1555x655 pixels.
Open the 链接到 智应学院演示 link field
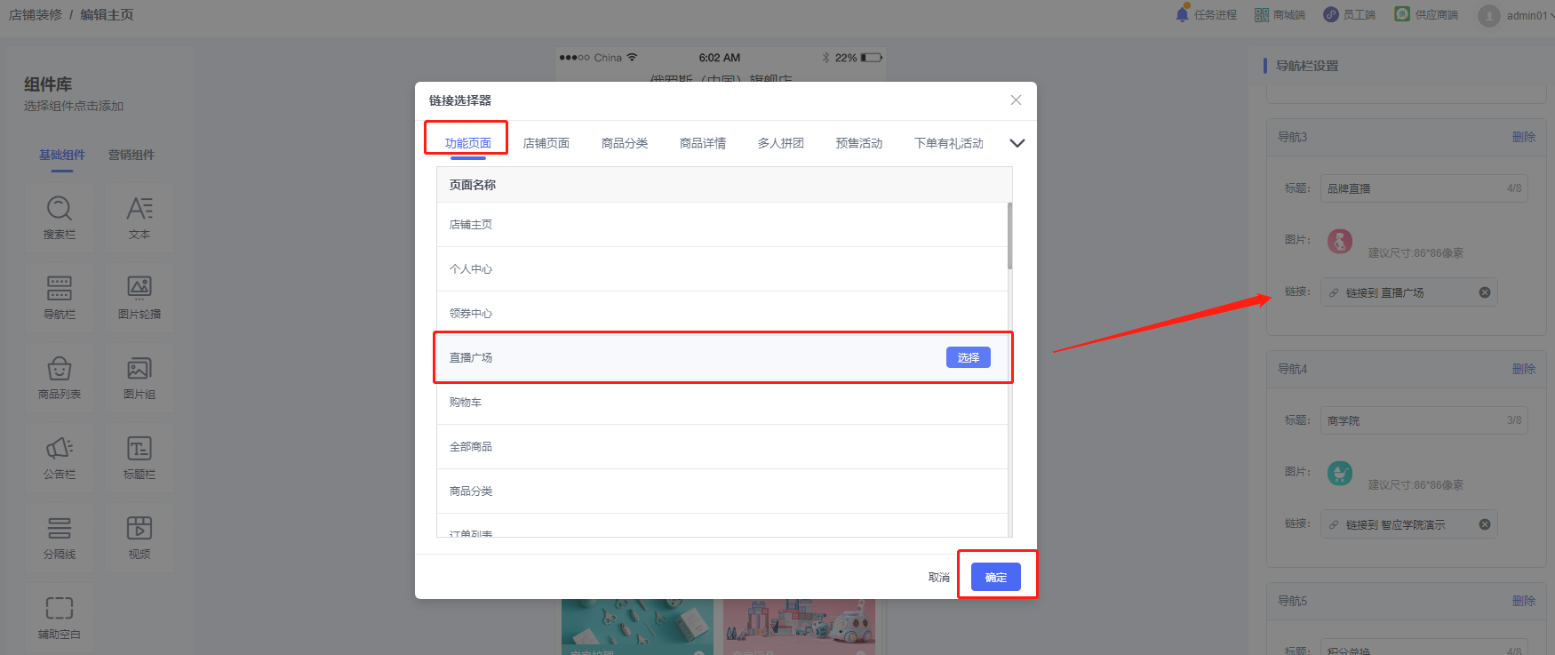pos(1409,524)
